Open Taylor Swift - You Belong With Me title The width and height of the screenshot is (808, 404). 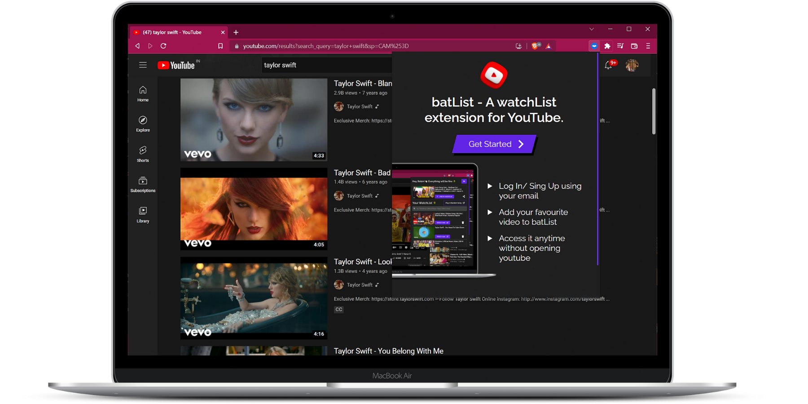click(x=389, y=351)
